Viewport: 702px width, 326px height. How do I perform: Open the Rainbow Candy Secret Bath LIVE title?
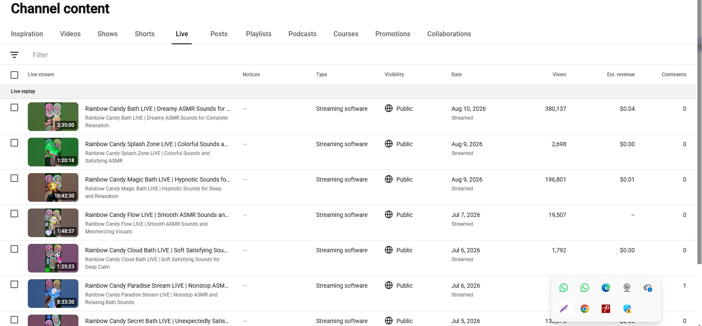(157, 321)
